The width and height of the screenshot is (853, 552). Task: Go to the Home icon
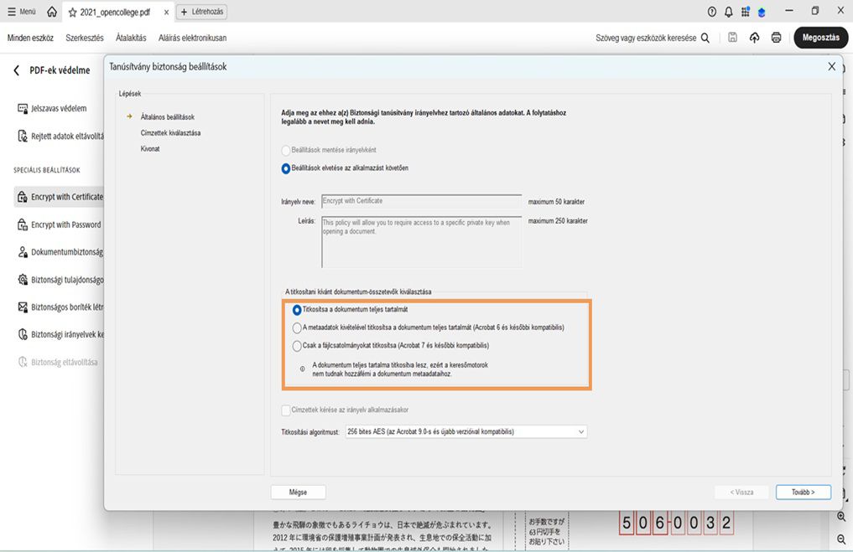[x=52, y=12]
